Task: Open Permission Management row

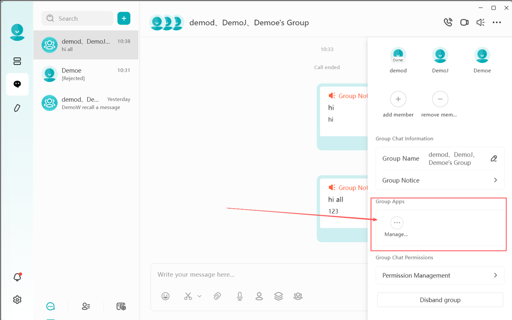Action: (x=440, y=276)
